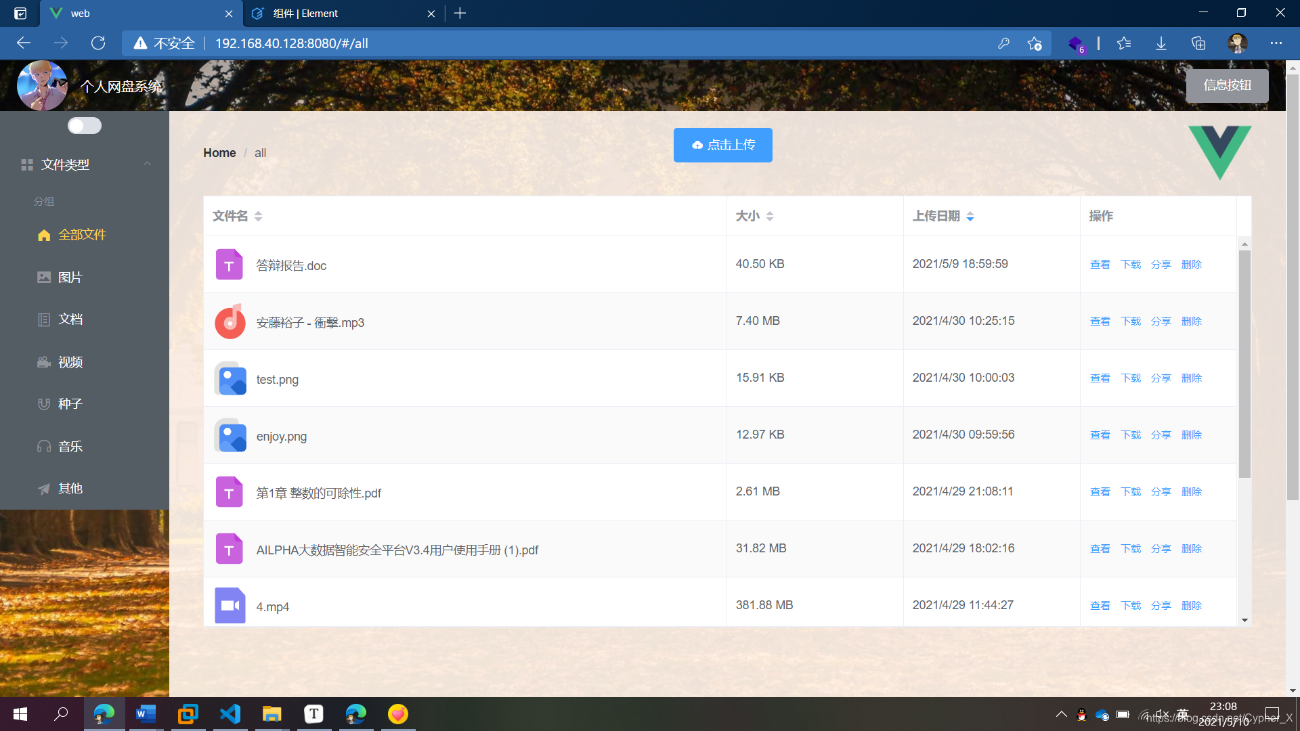The image size is (1300, 731).
Task: Open saved passwords key icon
Action: (x=1003, y=43)
